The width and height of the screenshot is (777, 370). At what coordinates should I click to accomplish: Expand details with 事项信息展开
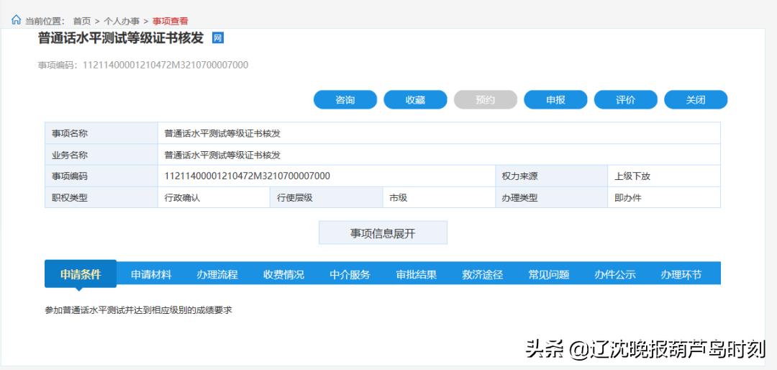pos(383,233)
